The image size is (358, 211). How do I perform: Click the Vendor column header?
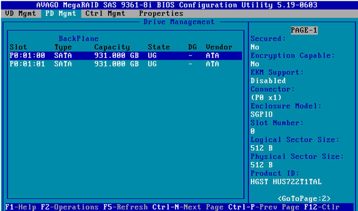pos(219,47)
